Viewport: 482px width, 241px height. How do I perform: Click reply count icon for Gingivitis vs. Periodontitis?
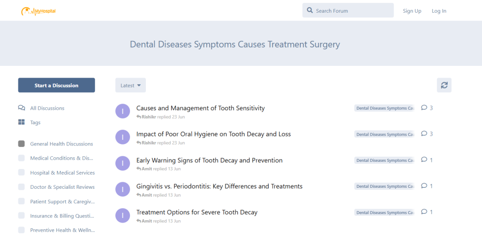(x=424, y=186)
